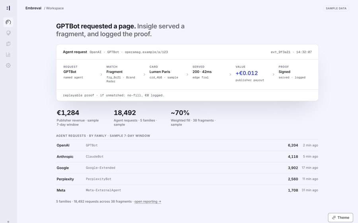Click the crd_4b8 sample text
This screenshot has height=223, width=358.
pos(164,77)
